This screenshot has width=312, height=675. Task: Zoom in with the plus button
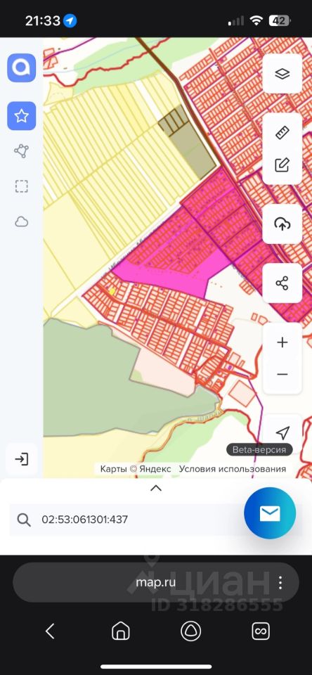[x=282, y=342]
